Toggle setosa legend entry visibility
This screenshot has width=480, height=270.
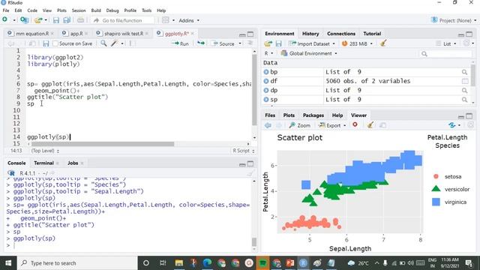pyautogui.click(x=448, y=177)
